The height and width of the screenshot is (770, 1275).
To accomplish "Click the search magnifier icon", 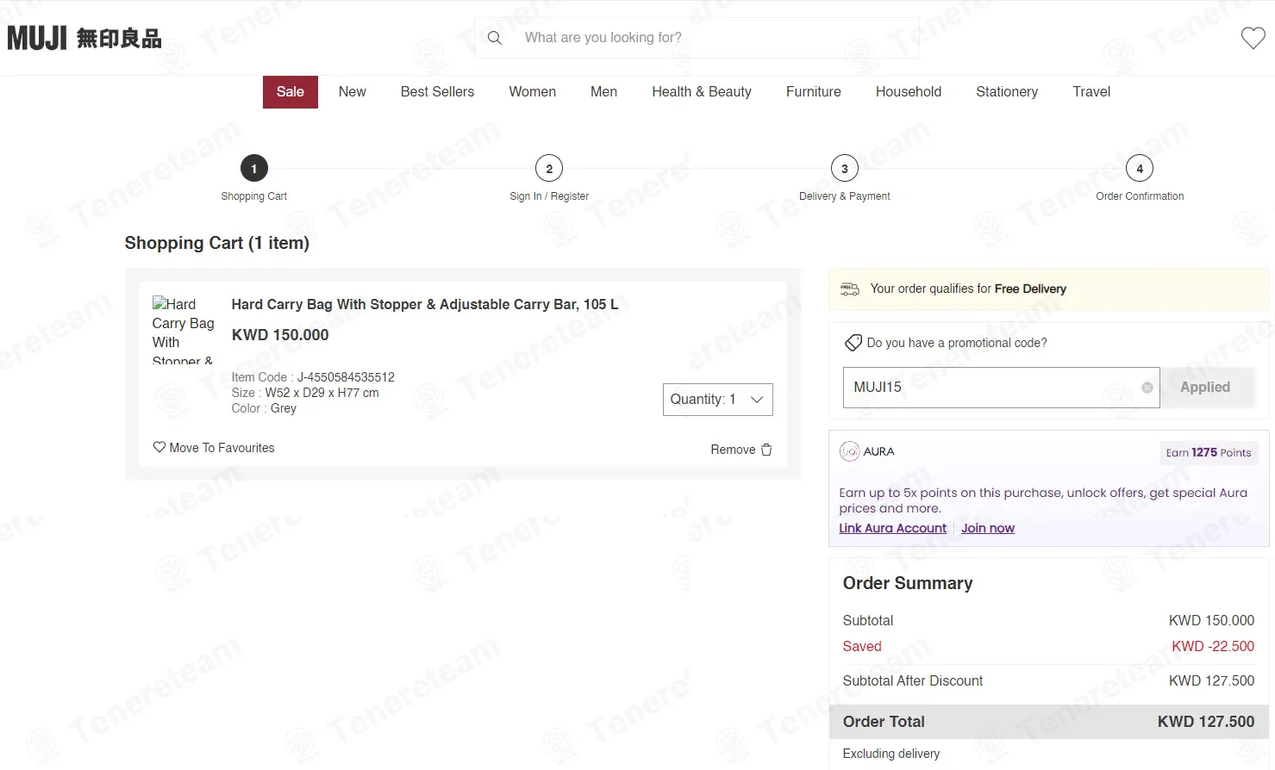I will pyautogui.click(x=495, y=38).
